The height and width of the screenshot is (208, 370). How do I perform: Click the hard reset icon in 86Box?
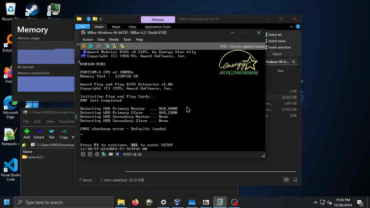pos(90,46)
